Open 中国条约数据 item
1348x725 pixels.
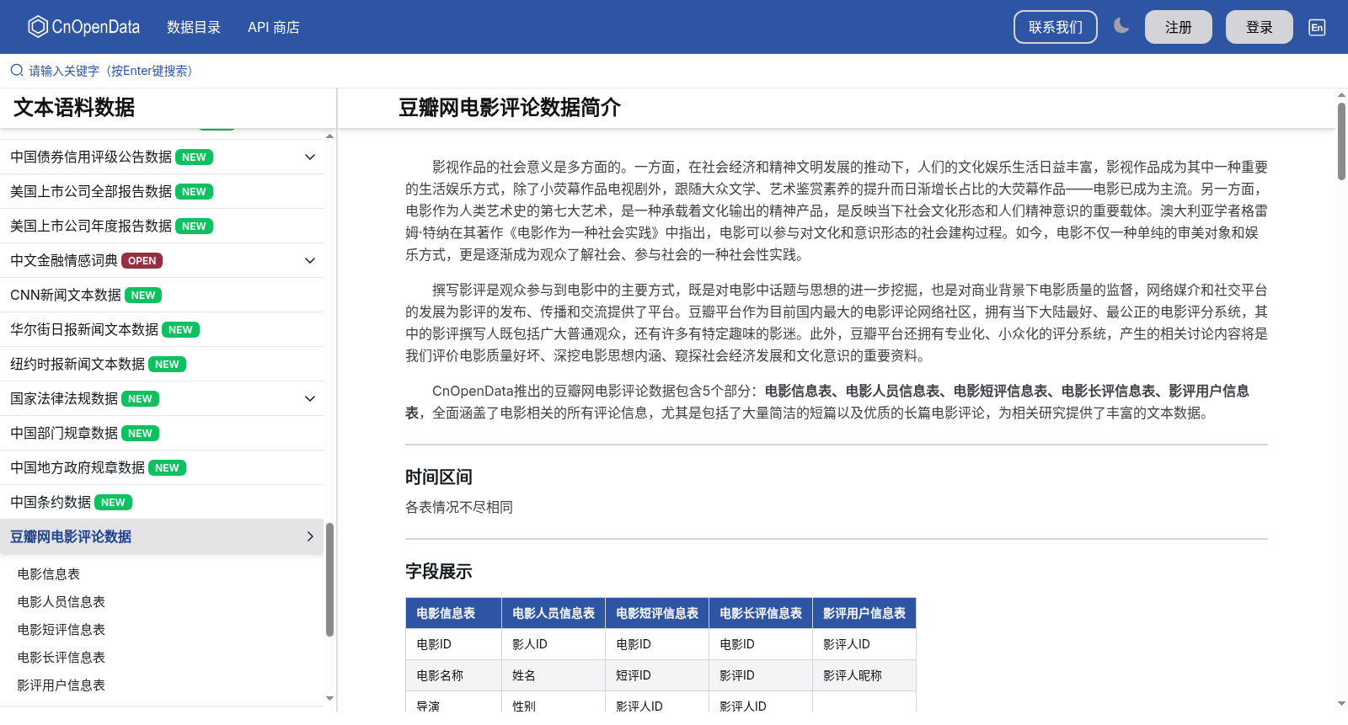click(162, 503)
